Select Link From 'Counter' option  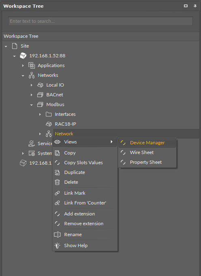(x=85, y=203)
